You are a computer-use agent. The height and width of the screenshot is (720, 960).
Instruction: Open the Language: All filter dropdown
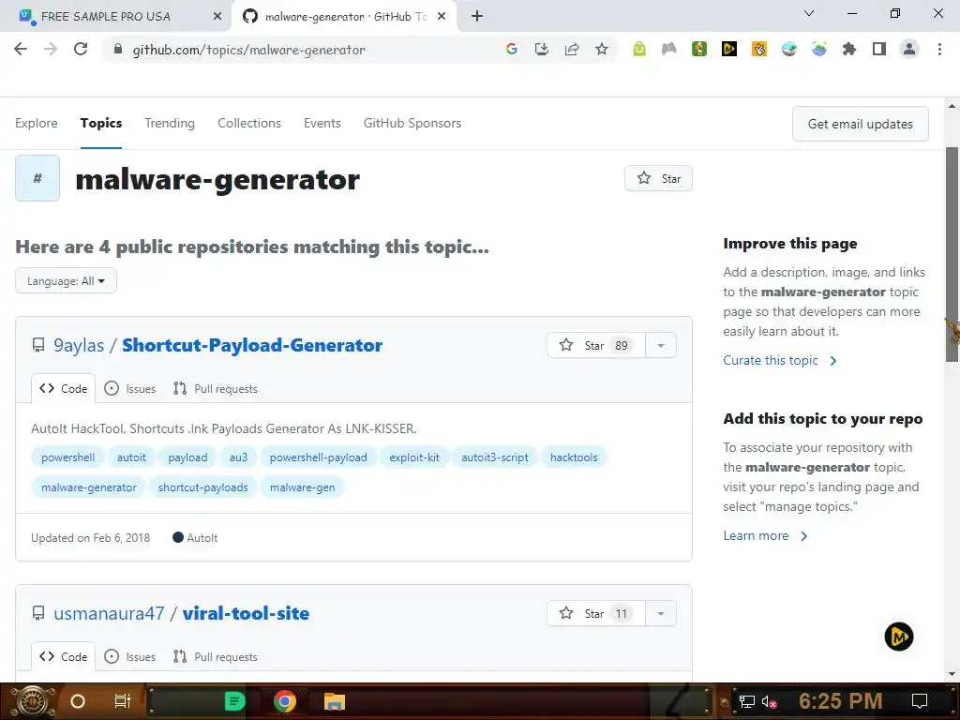click(67, 281)
